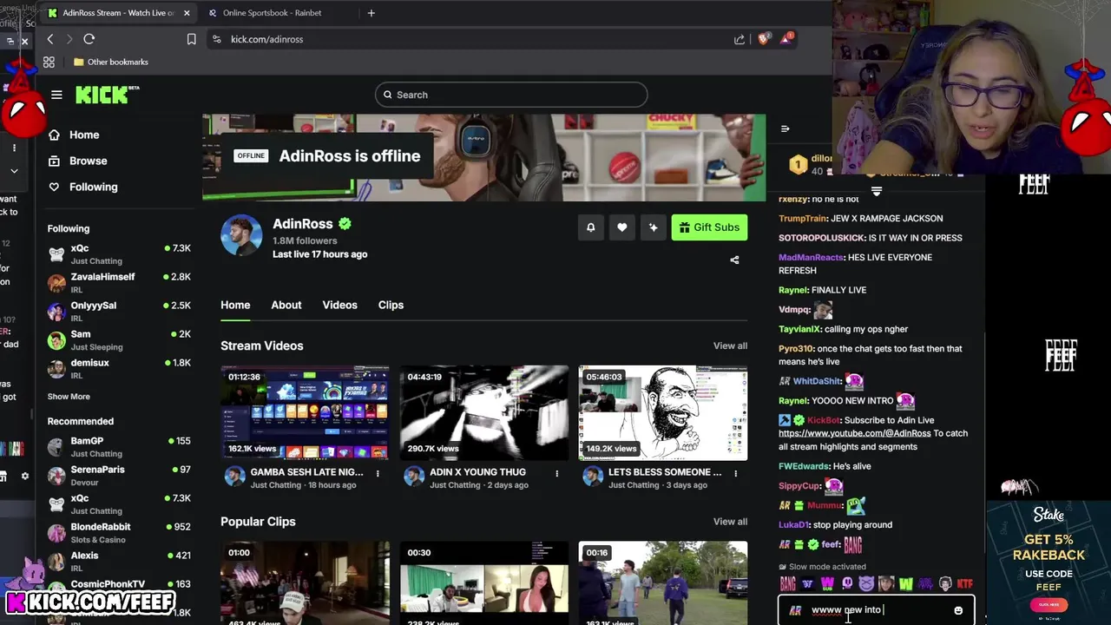1111x625 pixels.
Task: Expand Show More under Following
Action: click(x=69, y=397)
